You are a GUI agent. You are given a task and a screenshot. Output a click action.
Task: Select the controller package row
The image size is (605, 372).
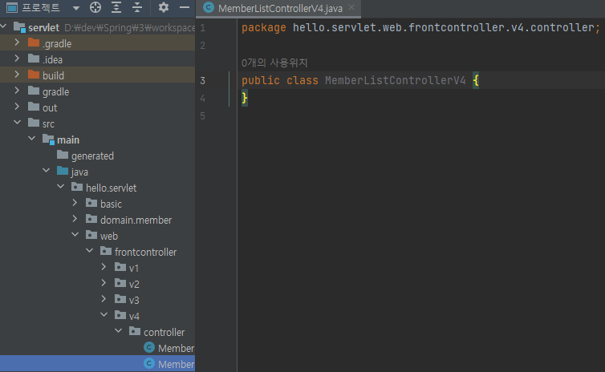point(97,332)
